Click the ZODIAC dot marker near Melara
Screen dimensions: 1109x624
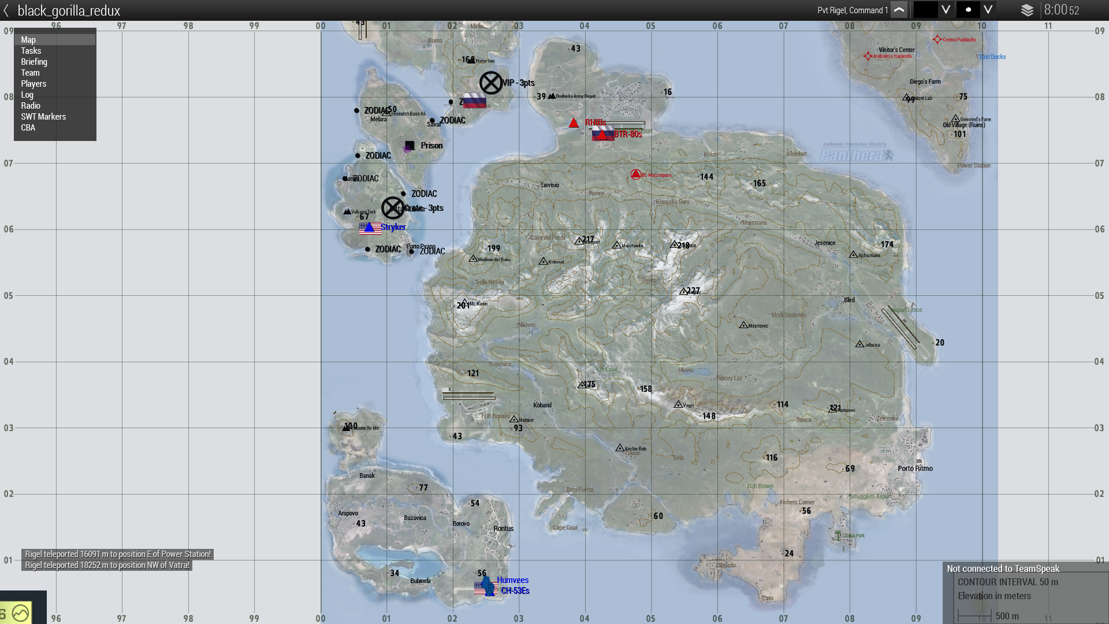pos(356,110)
